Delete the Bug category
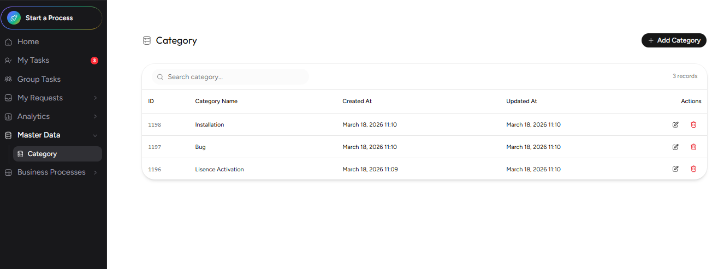Image resolution: width=718 pixels, height=269 pixels. click(693, 147)
